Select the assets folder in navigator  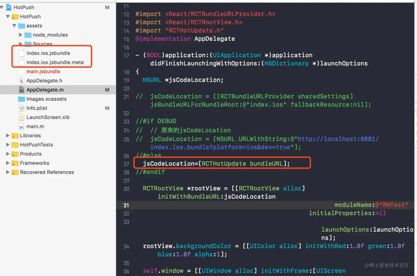pyautogui.click(x=58, y=25)
